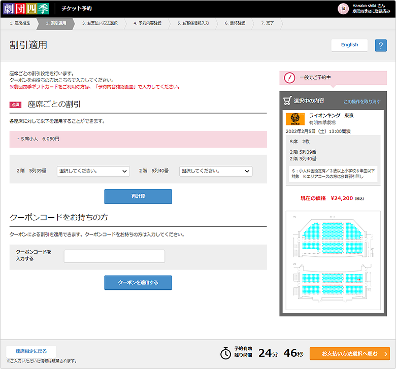This screenshot has width=396, height=369.
Task: Click the 座席指定に戻る back button
Action: (31, 351)
